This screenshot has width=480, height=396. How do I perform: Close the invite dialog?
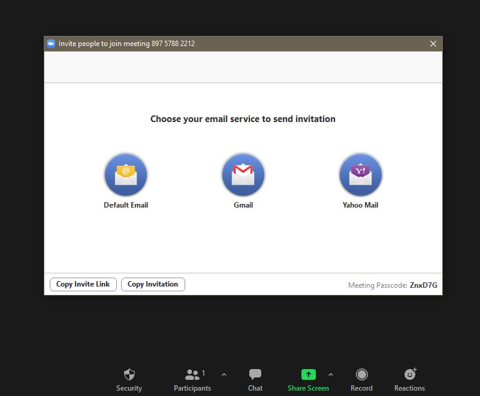point(433,44)
